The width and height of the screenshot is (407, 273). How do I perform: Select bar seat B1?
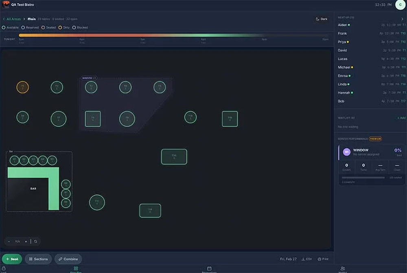tap(14, 160)
